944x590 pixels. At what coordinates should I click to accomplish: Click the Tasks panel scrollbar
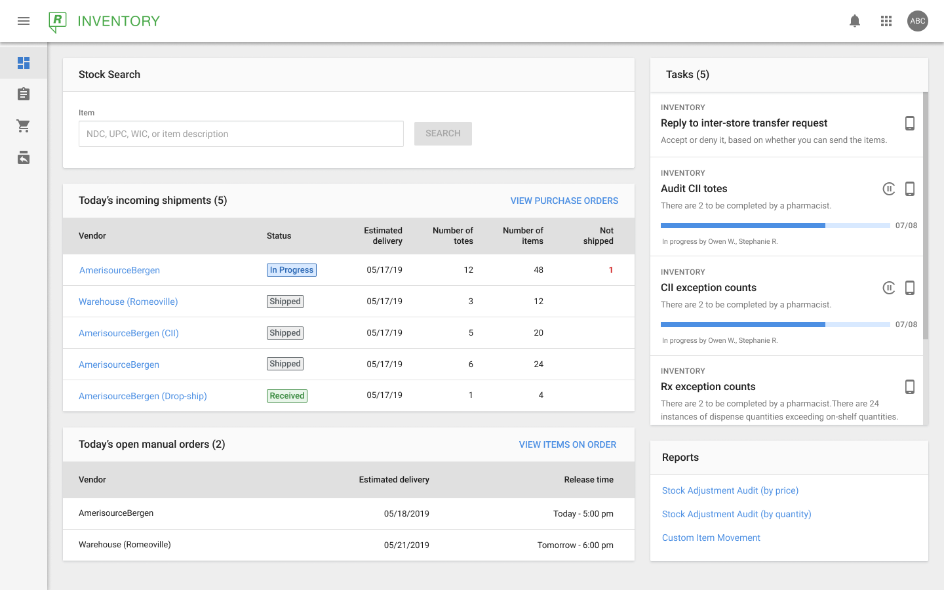(926, 216)
